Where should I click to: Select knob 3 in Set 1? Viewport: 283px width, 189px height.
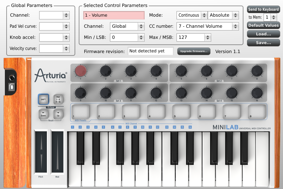tap(131, 71)
